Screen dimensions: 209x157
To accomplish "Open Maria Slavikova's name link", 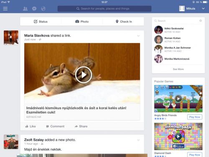I will pos(37,36).
